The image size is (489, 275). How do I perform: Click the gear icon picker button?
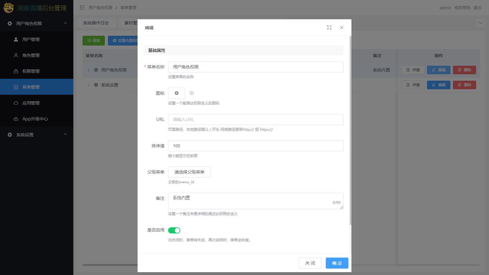pos(176,93)
